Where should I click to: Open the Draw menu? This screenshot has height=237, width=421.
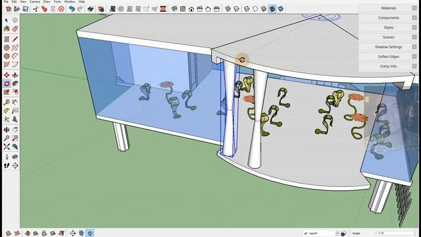47,1
